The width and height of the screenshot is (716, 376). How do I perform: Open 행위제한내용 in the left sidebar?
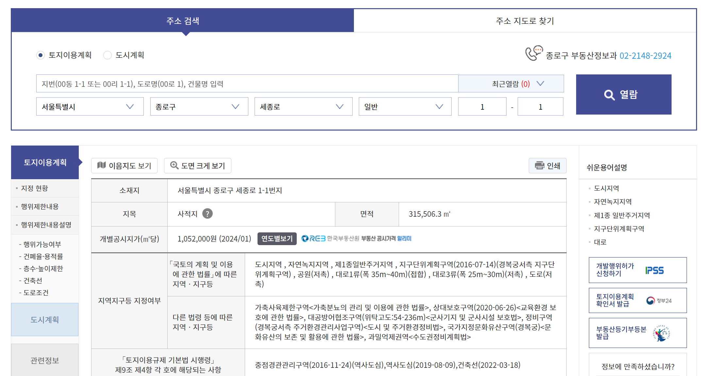tap(40, 207)
